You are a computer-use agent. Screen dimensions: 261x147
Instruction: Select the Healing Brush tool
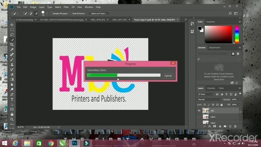tap(12, 54)
